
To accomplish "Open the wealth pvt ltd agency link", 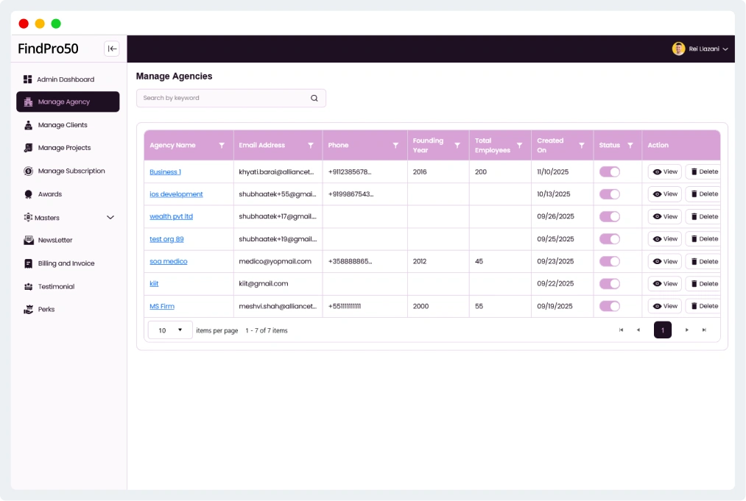I will (171, 216).
